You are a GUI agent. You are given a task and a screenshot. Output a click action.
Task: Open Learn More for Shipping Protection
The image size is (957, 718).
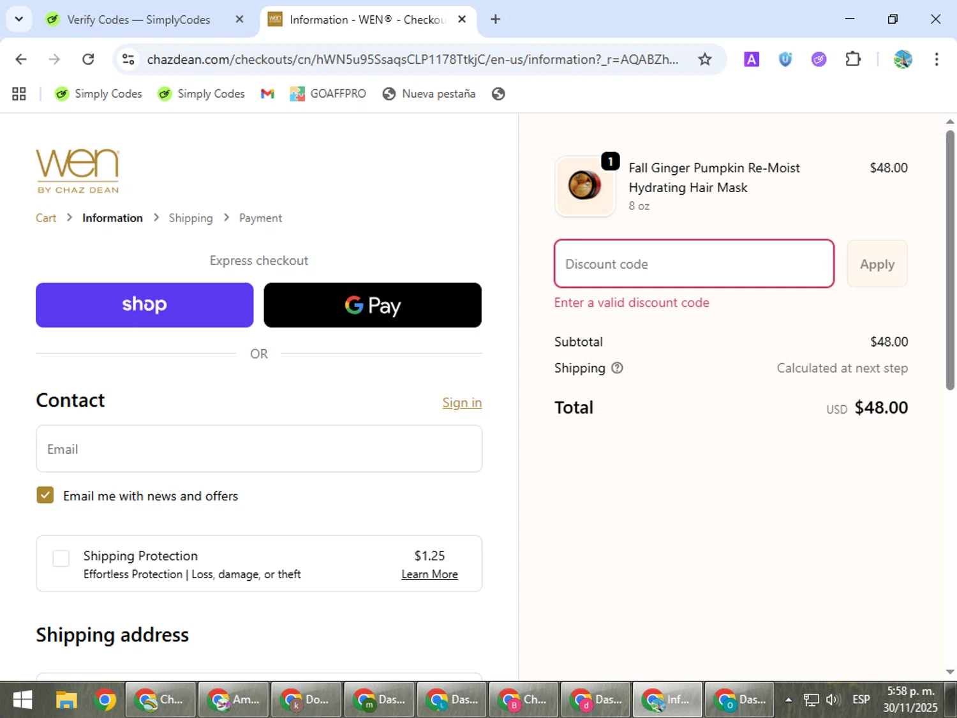pyautogui.click(x=429, y=574)
